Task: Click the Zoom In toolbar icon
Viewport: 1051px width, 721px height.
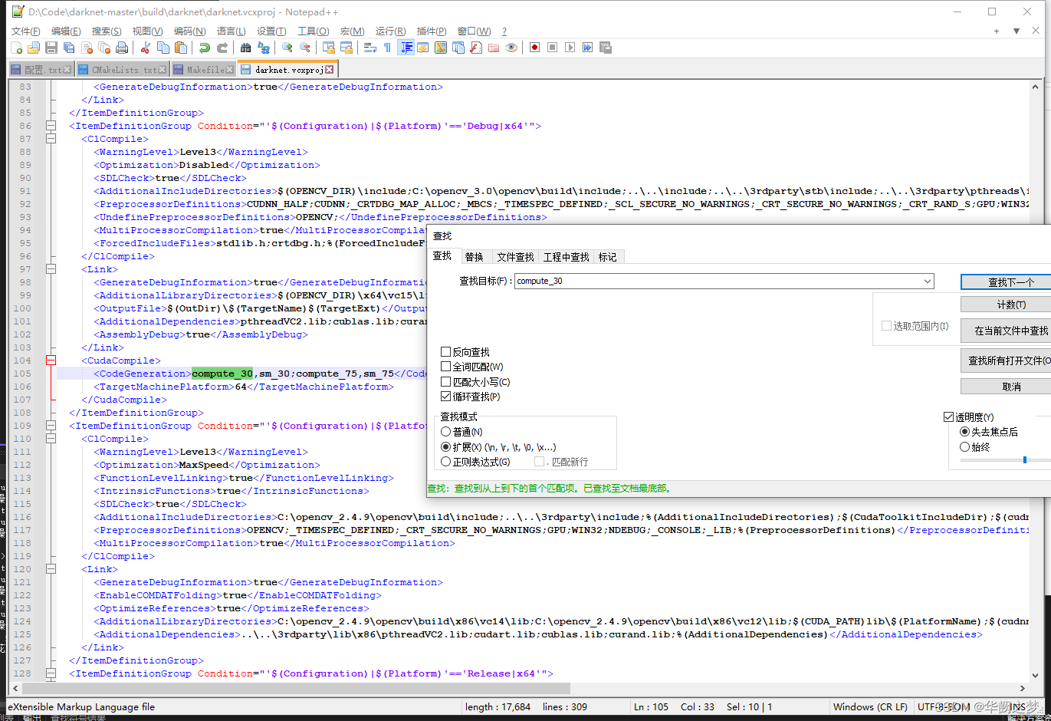Action: pos(287,48)
